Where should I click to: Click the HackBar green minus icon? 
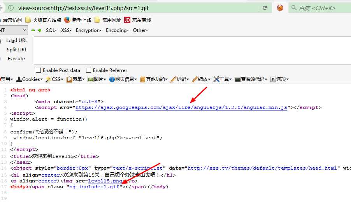pos(33,30)
